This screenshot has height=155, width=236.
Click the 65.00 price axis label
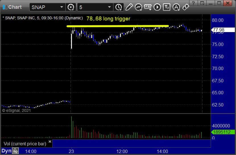click(218, 93)
